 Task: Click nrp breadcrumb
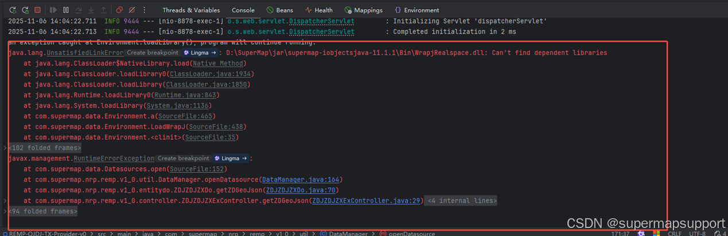pos(232,233)
